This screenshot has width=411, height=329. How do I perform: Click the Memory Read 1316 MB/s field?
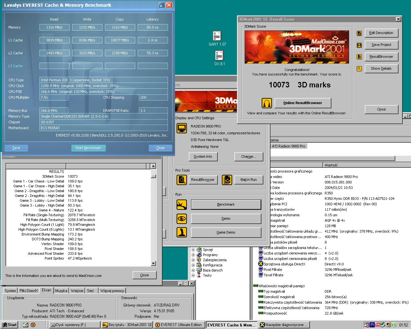(55, 28)
